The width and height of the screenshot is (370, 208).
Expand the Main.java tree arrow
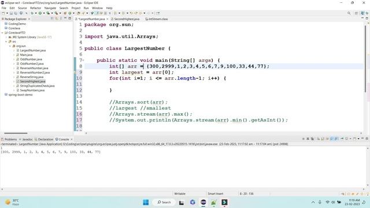[14, 55]
